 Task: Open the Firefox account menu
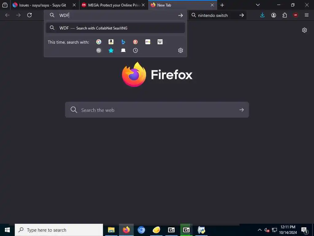[274, 15]
